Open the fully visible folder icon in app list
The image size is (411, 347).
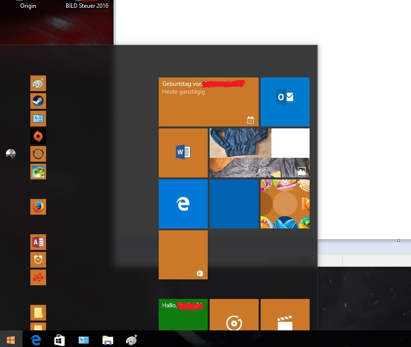click(x=38, y=313)
